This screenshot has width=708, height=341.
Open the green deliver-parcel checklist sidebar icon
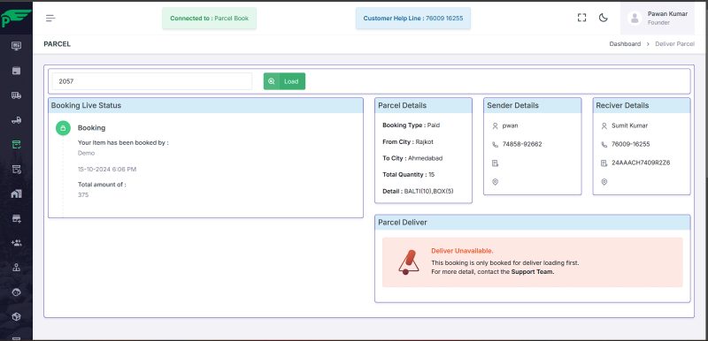16,145
